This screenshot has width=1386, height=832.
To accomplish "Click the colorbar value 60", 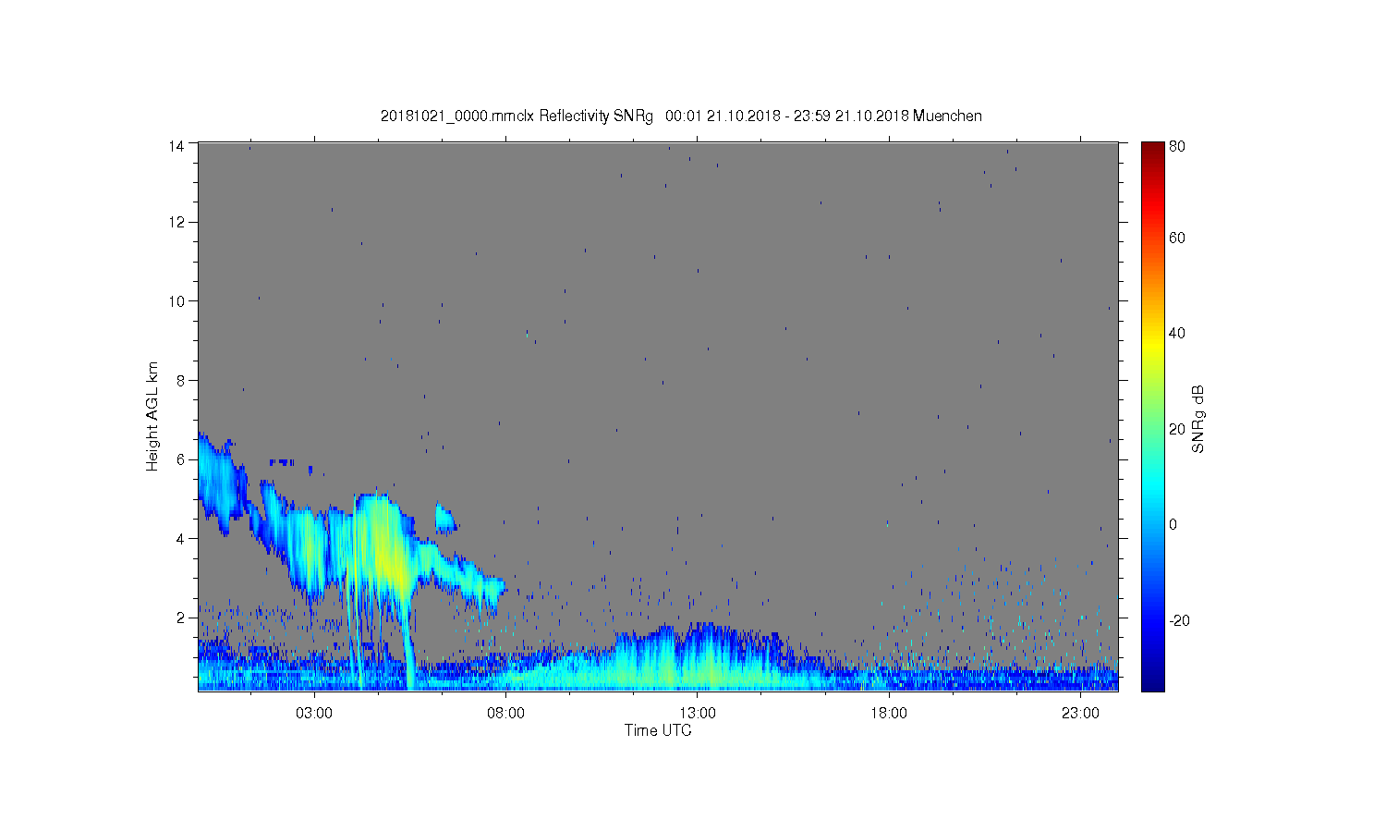I will coord(1177,239).
